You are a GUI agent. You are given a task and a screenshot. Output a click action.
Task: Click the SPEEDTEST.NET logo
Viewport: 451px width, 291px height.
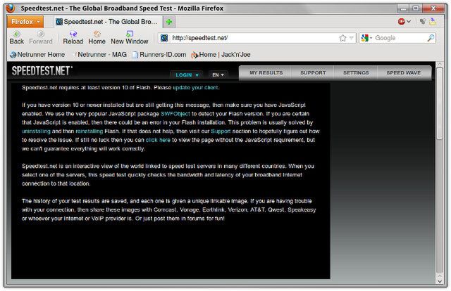tap(42, 70)
